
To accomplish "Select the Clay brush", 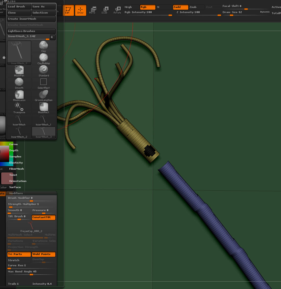I will tap(44, 47).
